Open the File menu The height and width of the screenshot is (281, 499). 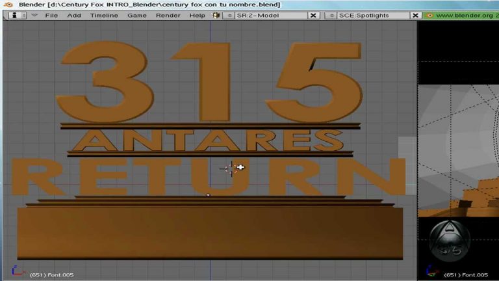tap(51, 16)
